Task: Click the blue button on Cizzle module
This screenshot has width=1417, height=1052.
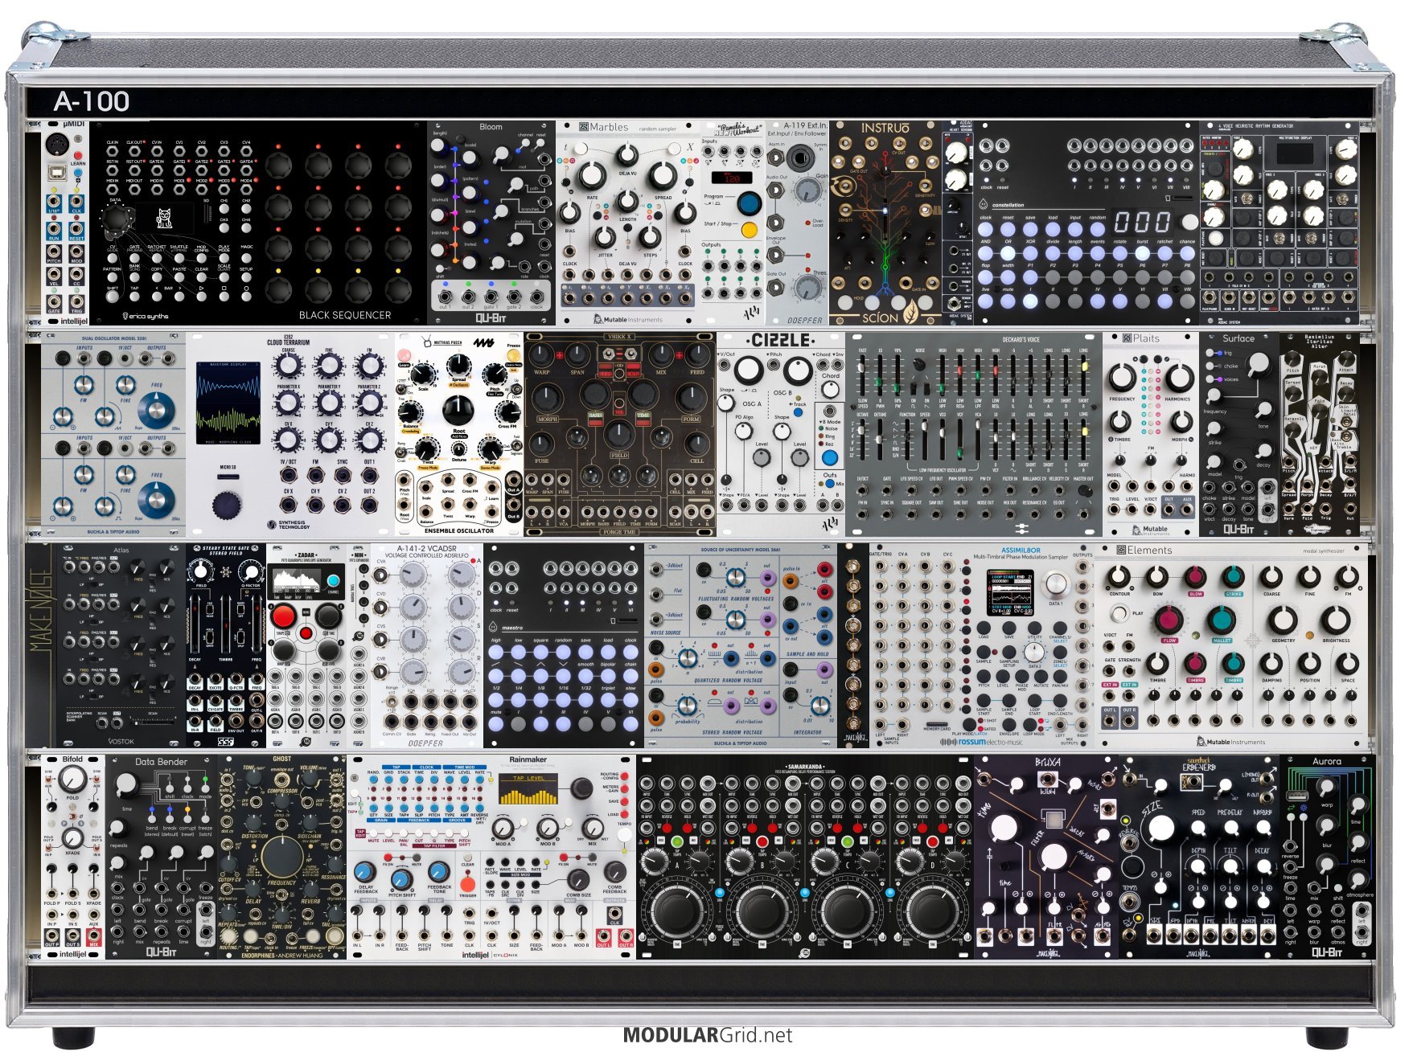Action: pos(828,457)
